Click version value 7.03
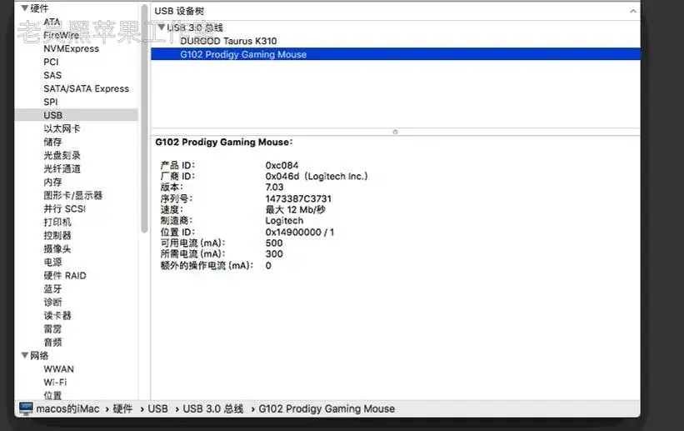Screen dimensions: 684x431 pos(274,188)
